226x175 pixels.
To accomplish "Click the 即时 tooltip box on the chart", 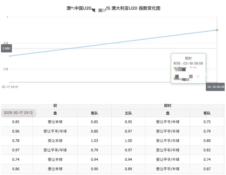I will pyautogui.click(x=188, y=68).
